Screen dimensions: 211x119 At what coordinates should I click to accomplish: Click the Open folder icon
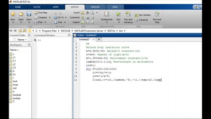coord(21,14)
